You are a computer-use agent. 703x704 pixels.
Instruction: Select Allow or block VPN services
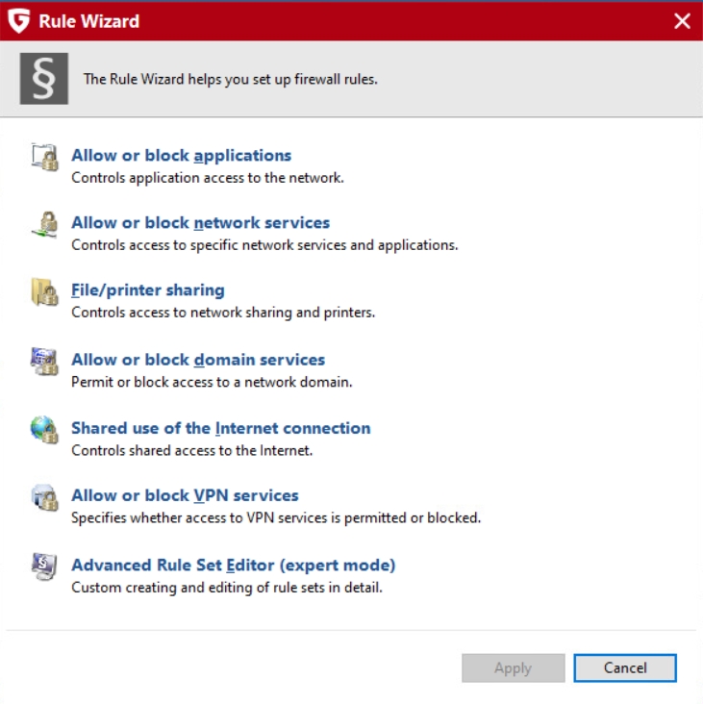pos(185,495)
